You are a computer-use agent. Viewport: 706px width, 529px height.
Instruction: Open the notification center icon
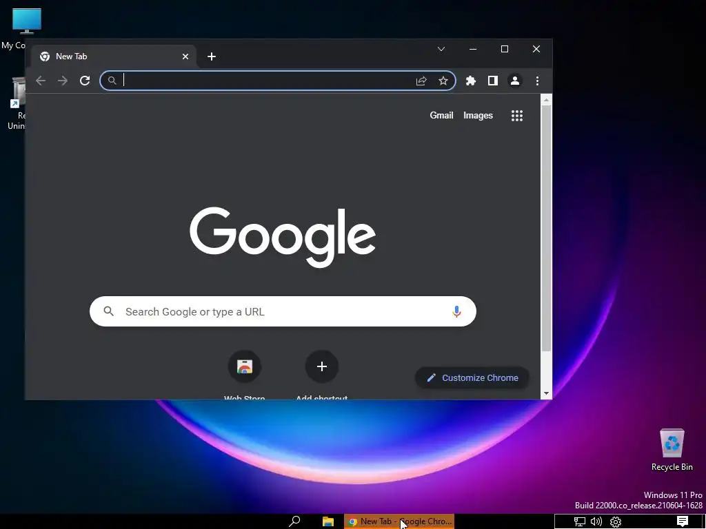(x=683, y=521)
